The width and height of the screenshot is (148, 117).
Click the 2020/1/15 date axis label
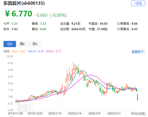[55, 113]
